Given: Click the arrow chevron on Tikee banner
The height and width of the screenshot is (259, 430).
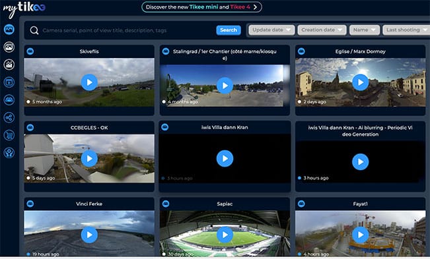Looking at the screenshot, I should (x=256, y=7).
